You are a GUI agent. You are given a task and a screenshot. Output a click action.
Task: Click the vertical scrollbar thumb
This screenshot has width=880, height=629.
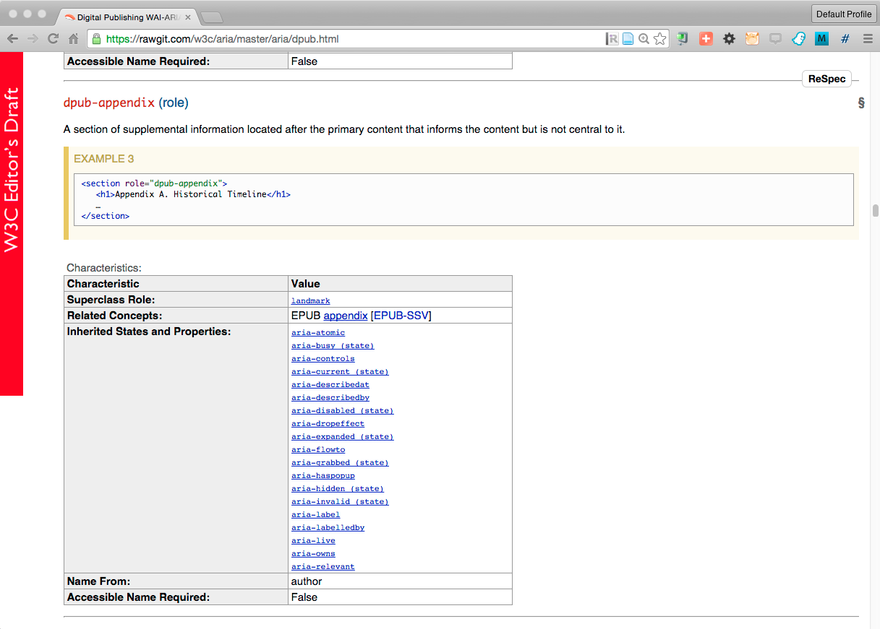[x=875, y=211]
